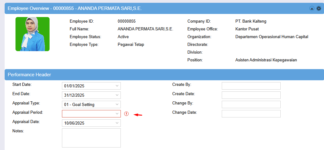The image size is (324, 150).
Task: Click the Notes text area
Action: point(91,138)
